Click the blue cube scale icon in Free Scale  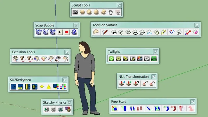(114, 108)
